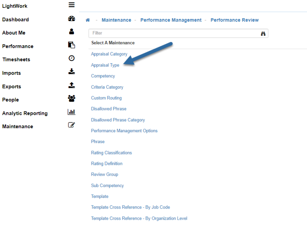Select Rating Classifications link
This screenshot has width=307, height=227.
[111, 153]
